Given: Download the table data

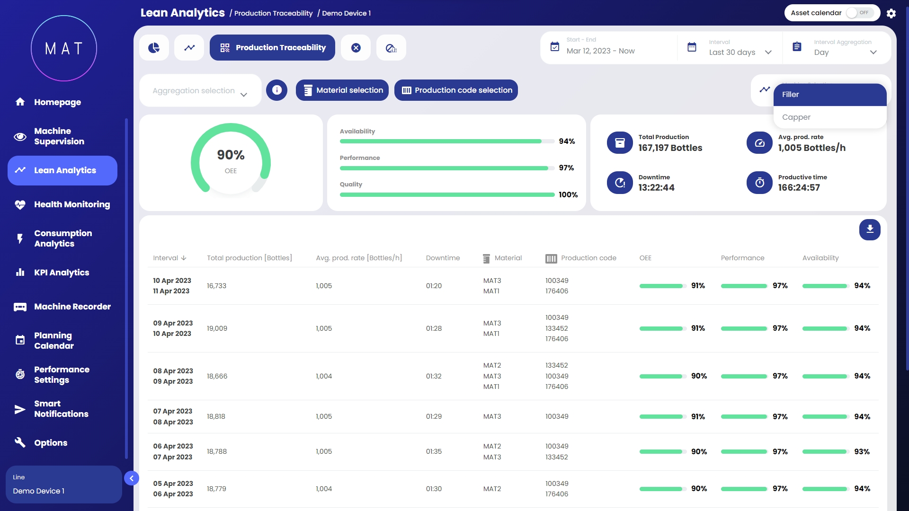Looking at the screenshot, I should (870, 229).
